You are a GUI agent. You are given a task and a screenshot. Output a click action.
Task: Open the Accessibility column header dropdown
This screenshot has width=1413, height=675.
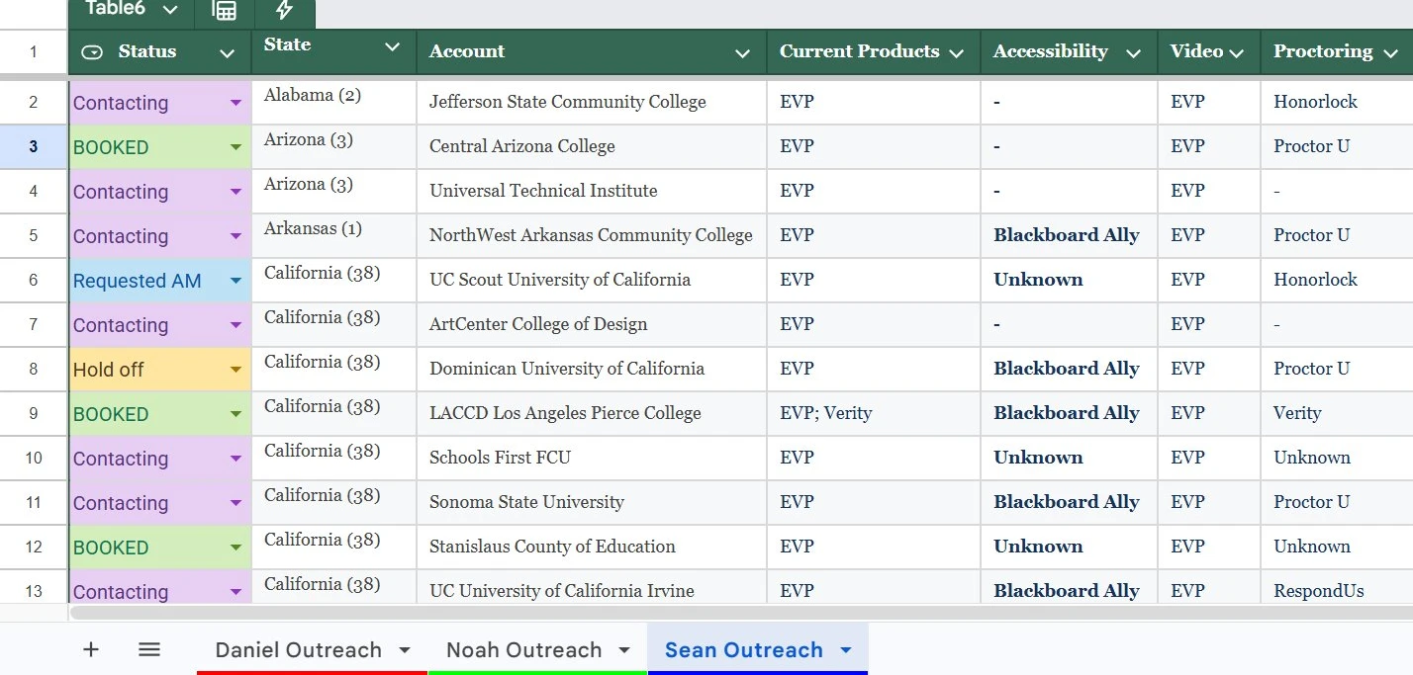click(1134, 52)
